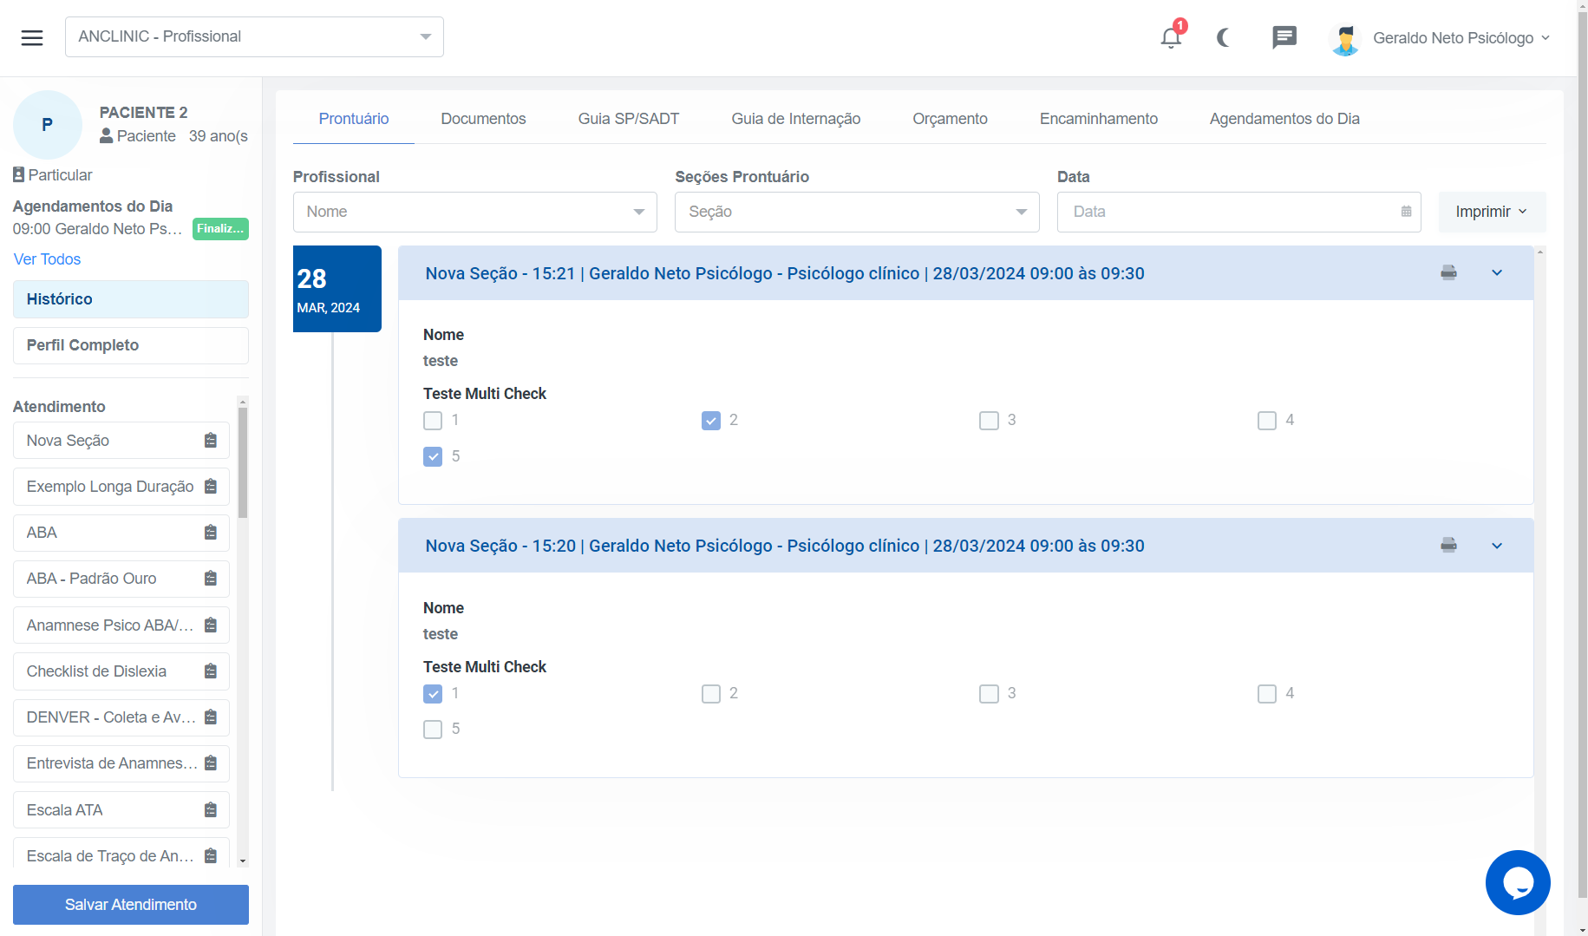1588x936 pixels.
Task: Switch to the Documentos tab
Action: (x=483, y=119)
